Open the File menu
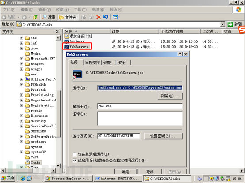 coord(9,10)
